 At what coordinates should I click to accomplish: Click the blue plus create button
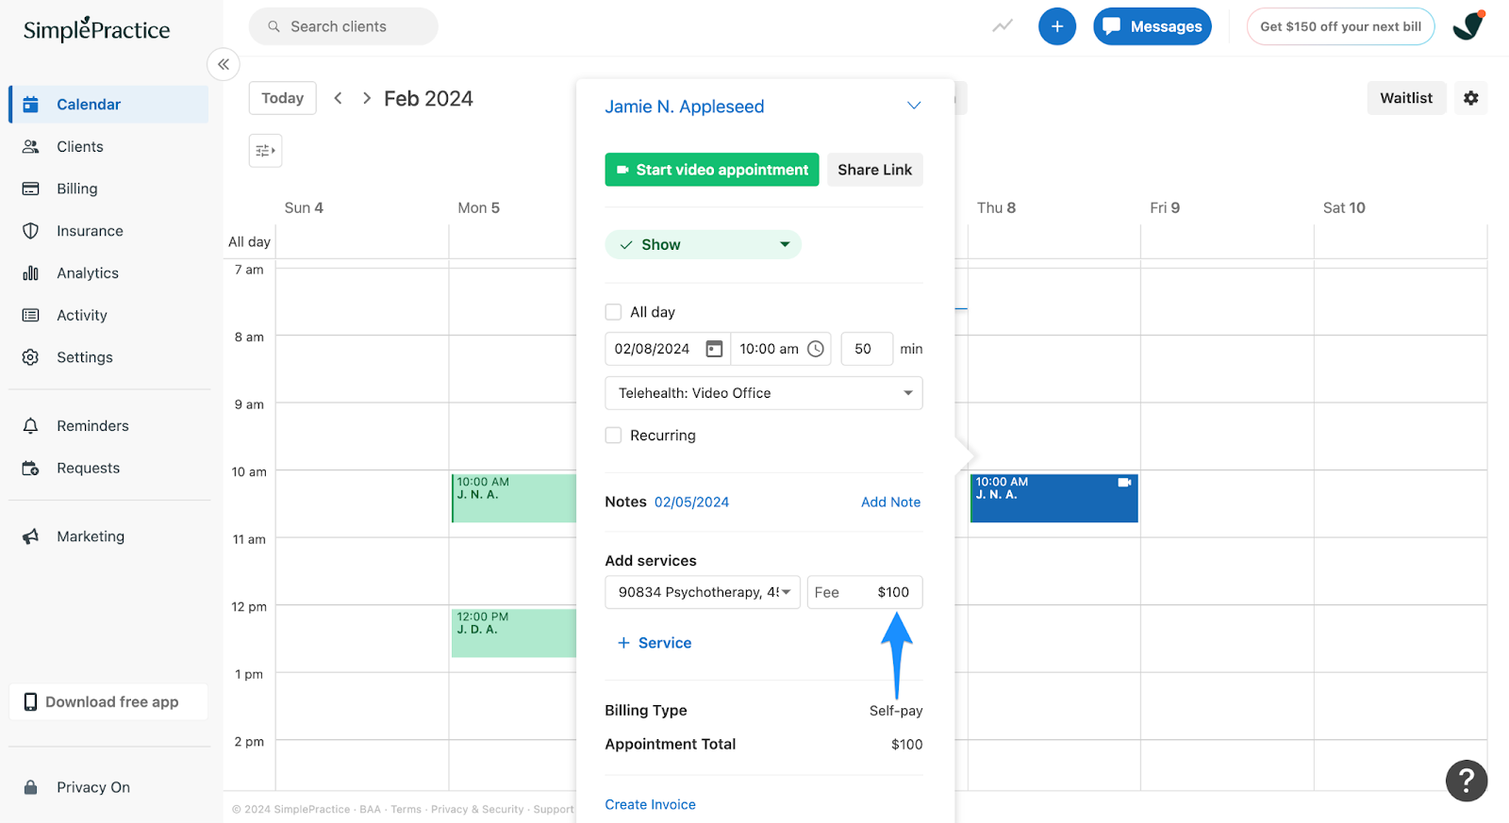point(1056,26)
